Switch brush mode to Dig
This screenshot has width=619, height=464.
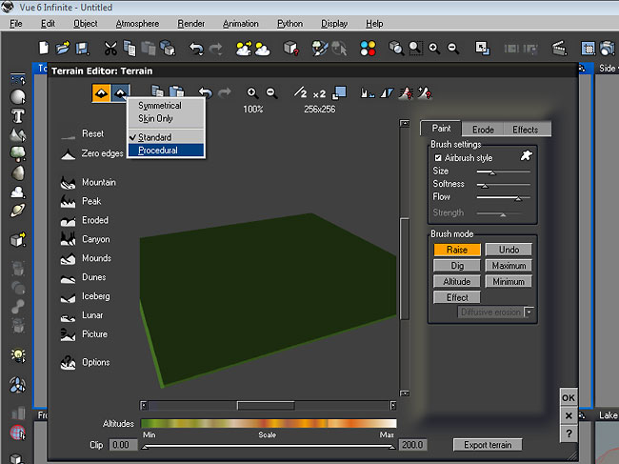click(x=457, y=266)
